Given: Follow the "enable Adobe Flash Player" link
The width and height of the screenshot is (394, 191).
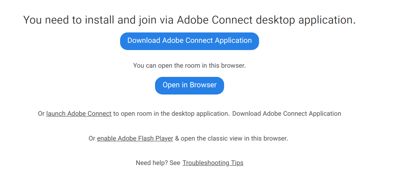Looking at the screenshot, I should coord(135,139).
